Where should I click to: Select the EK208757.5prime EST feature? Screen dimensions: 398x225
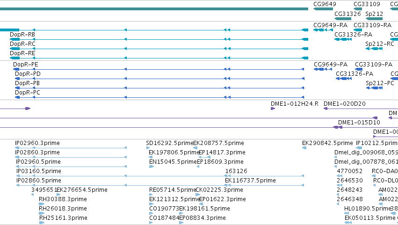tap(195, 147)
